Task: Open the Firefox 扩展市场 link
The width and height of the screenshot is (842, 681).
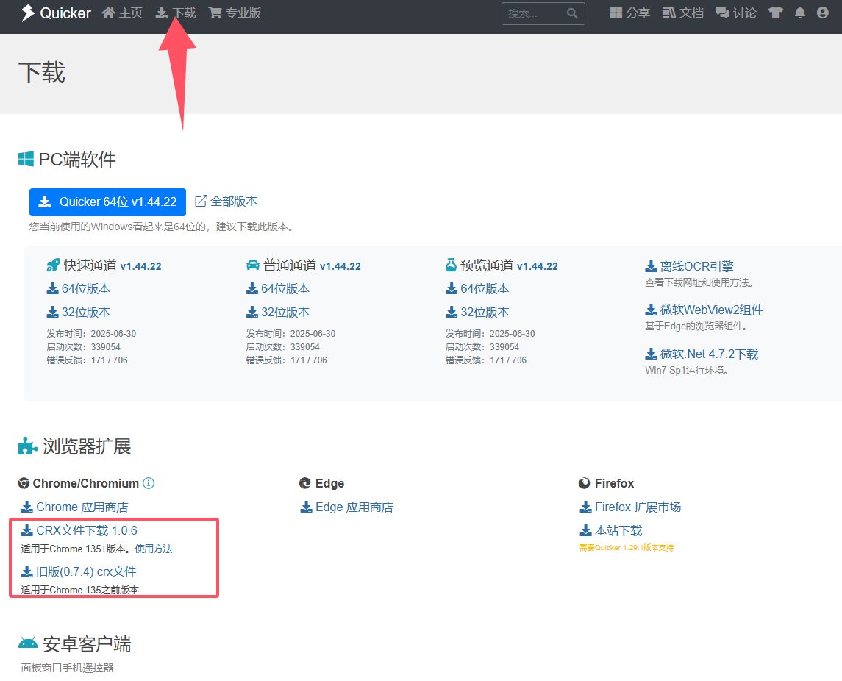Action: [630, 507]
